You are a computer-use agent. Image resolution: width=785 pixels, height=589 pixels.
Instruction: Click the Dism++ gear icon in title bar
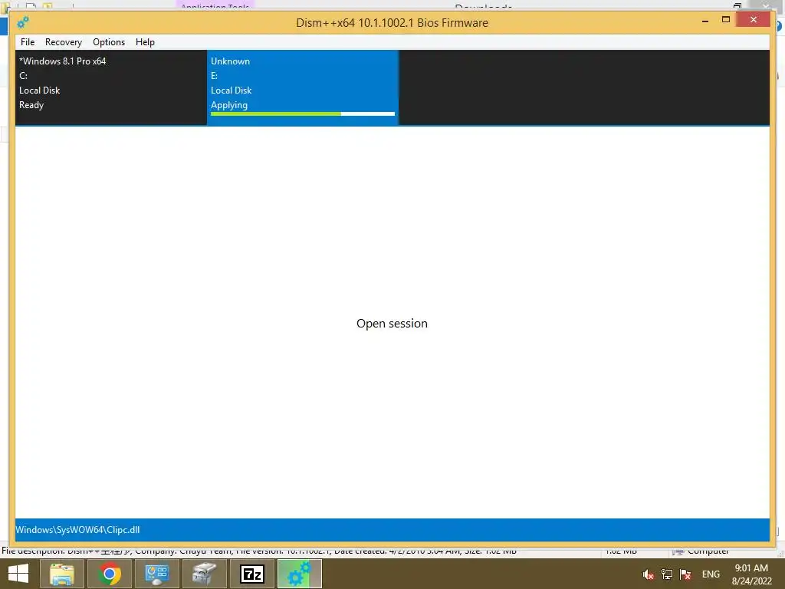(22, 22)
